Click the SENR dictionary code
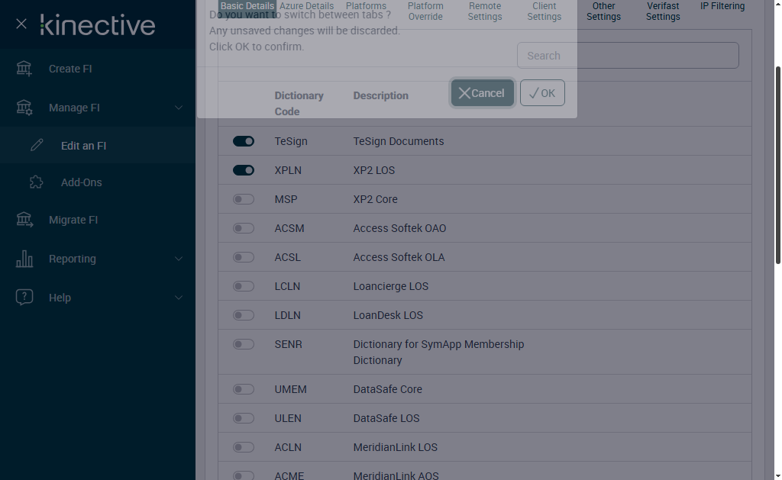This screenshot has width=782, height=480. pyautogui.click(x=288, y=344)
